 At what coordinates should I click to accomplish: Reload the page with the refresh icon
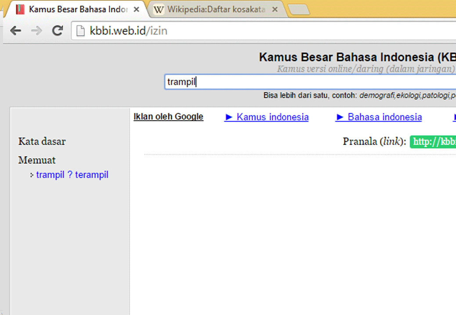click(x=58, y=30)
